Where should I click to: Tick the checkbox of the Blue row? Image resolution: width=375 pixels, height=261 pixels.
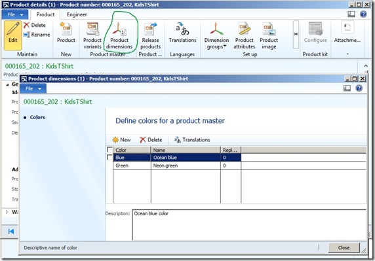(x=109, y=158)
